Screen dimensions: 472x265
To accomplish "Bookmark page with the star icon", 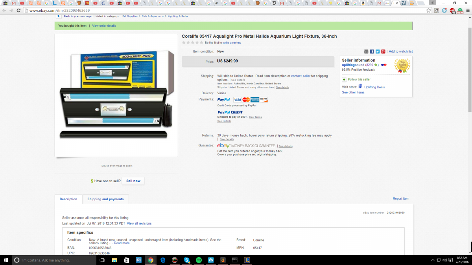I will (x=429, y=11).
